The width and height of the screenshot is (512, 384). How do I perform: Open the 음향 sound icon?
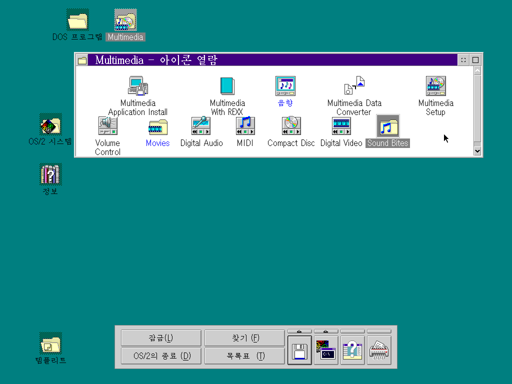285,86
